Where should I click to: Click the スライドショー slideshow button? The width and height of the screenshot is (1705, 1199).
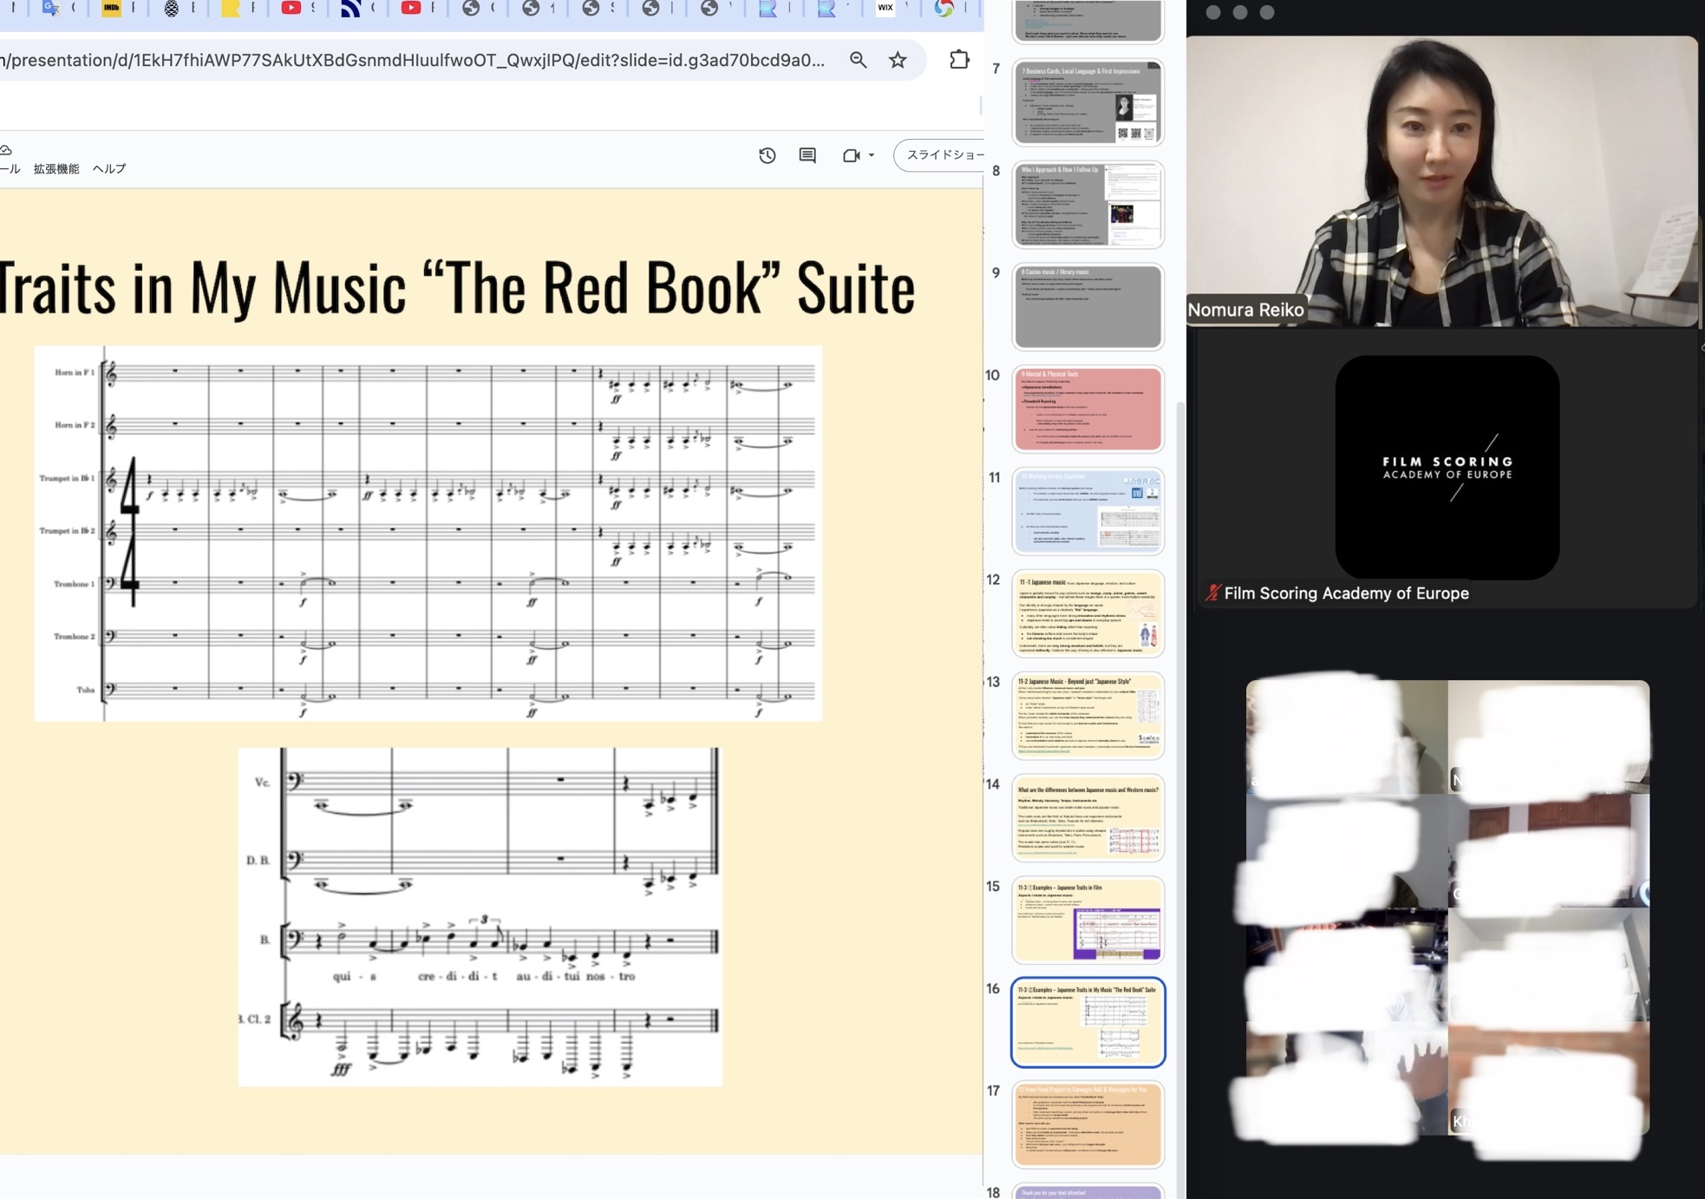(942, 155)
